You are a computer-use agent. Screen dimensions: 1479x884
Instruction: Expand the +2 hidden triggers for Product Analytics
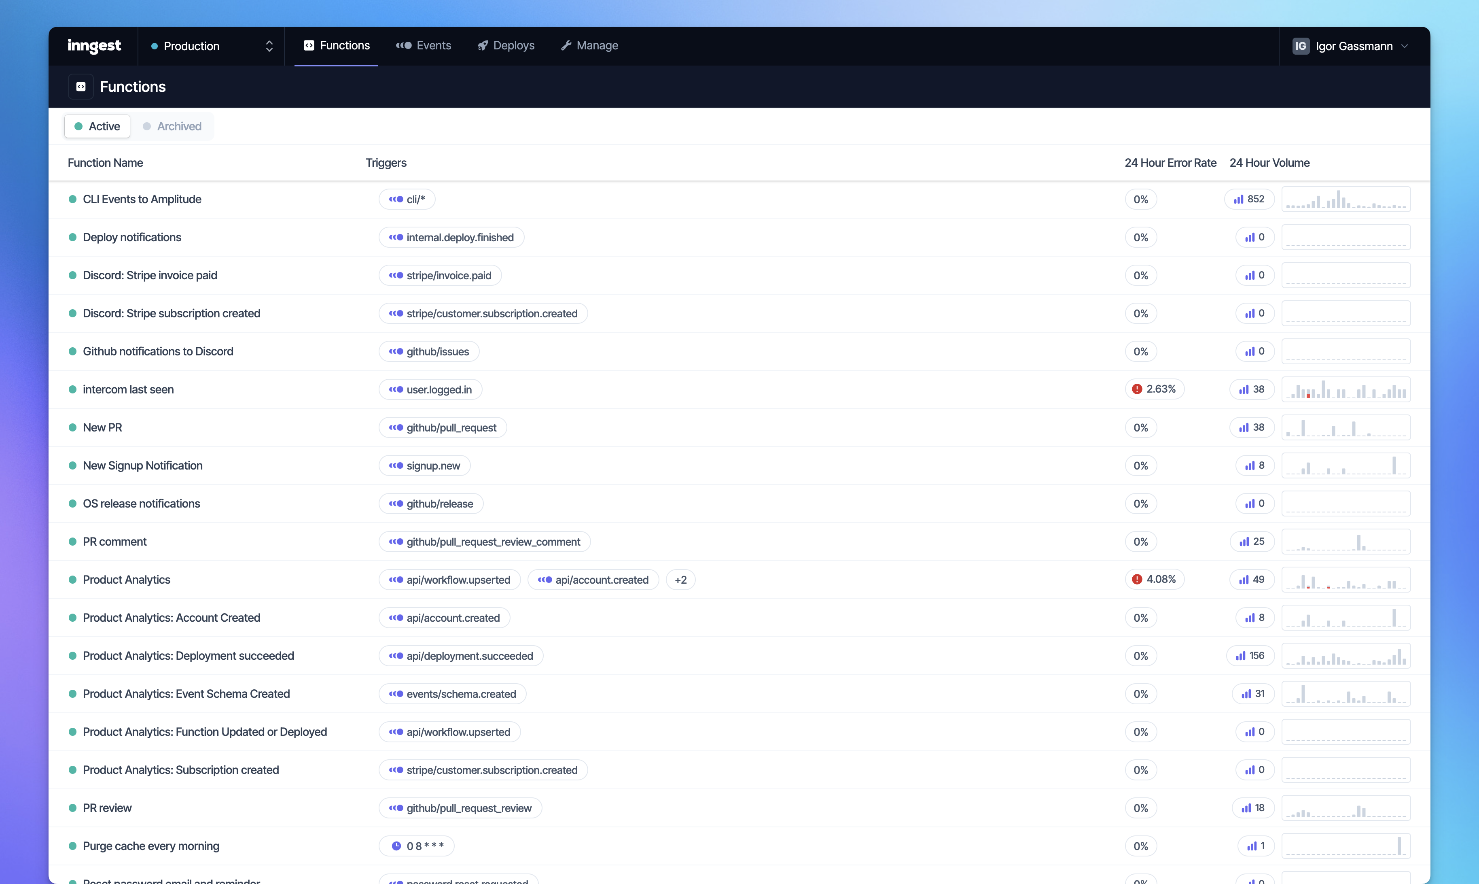pos(680,579)
